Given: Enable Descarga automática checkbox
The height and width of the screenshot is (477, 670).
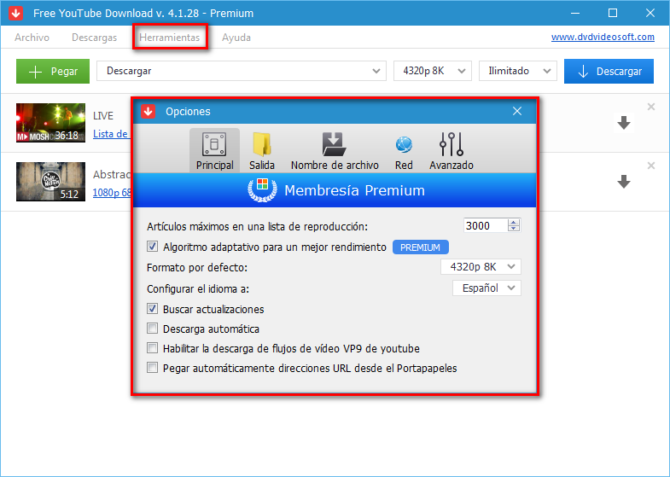Looking at the screenshot, I should pos(152,329).
